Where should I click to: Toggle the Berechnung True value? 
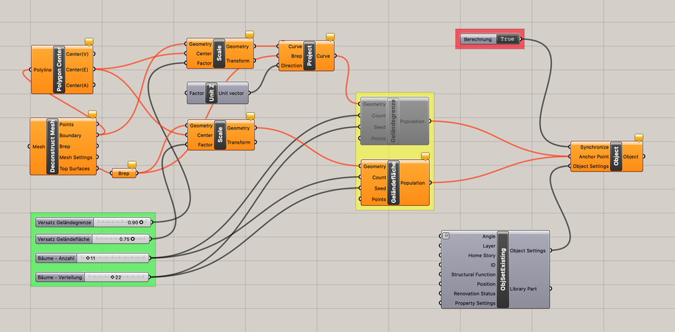507,39
